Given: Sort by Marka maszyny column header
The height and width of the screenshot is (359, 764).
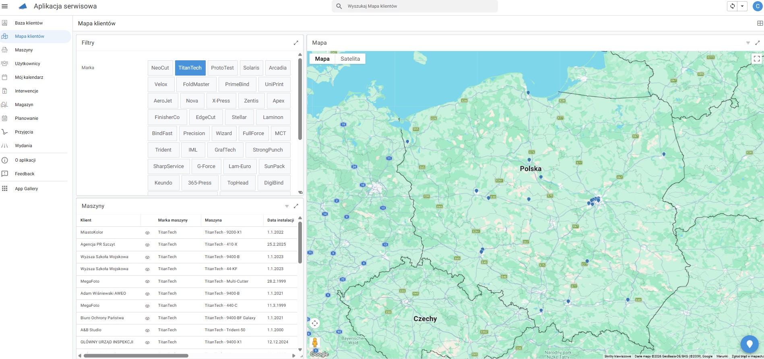Looking at the screenshot, I should (173, 220).
